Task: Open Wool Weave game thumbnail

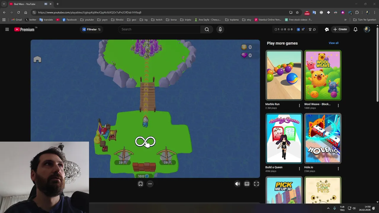Action: point(323,75)
